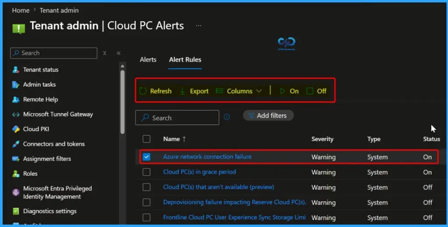
Task: Turn the selected rule Off via toolbar
Action: click(x=316, y=91)
